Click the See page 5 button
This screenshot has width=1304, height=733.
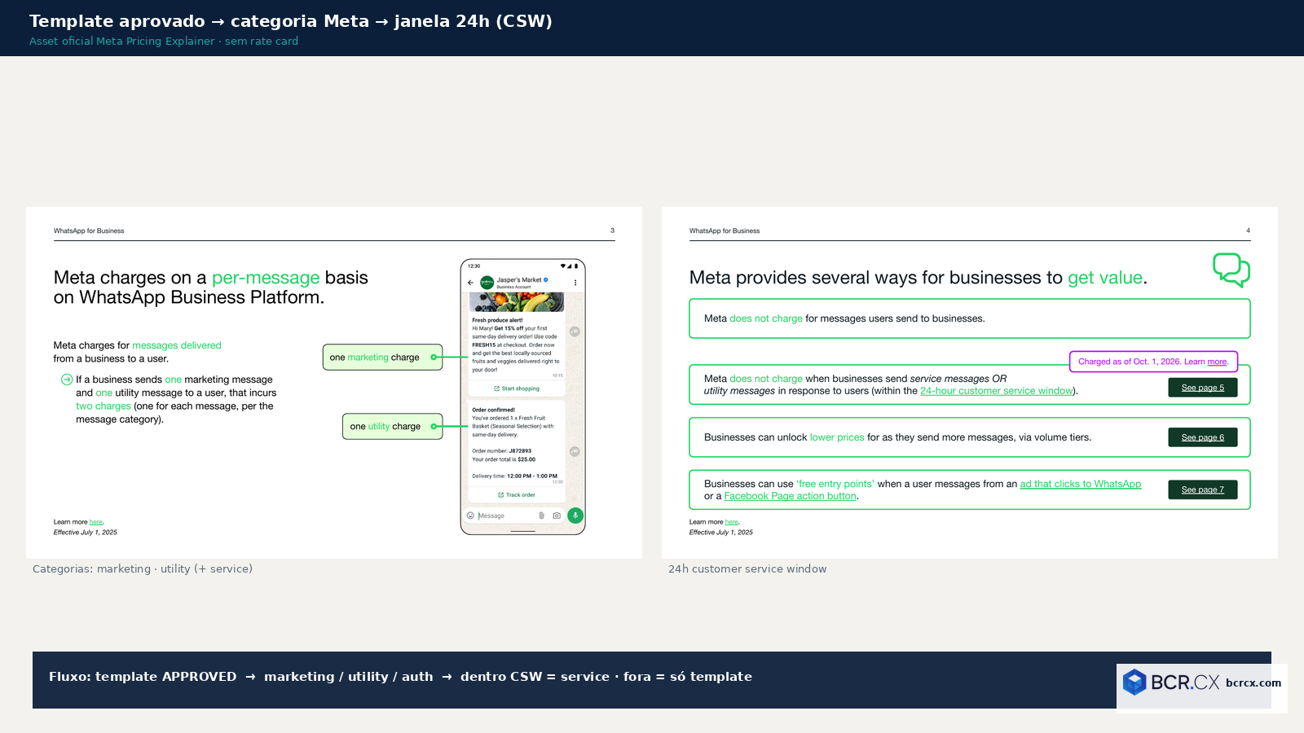click(x=1203, y=388)
